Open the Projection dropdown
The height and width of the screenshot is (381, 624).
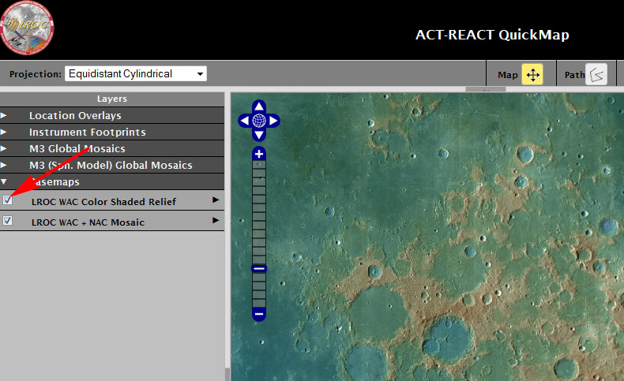(x=136, y=74)
